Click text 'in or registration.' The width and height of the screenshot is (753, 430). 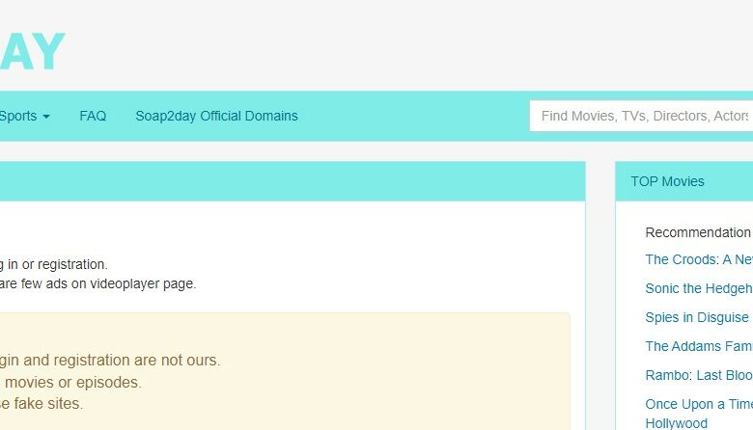(x=58, y=264)
